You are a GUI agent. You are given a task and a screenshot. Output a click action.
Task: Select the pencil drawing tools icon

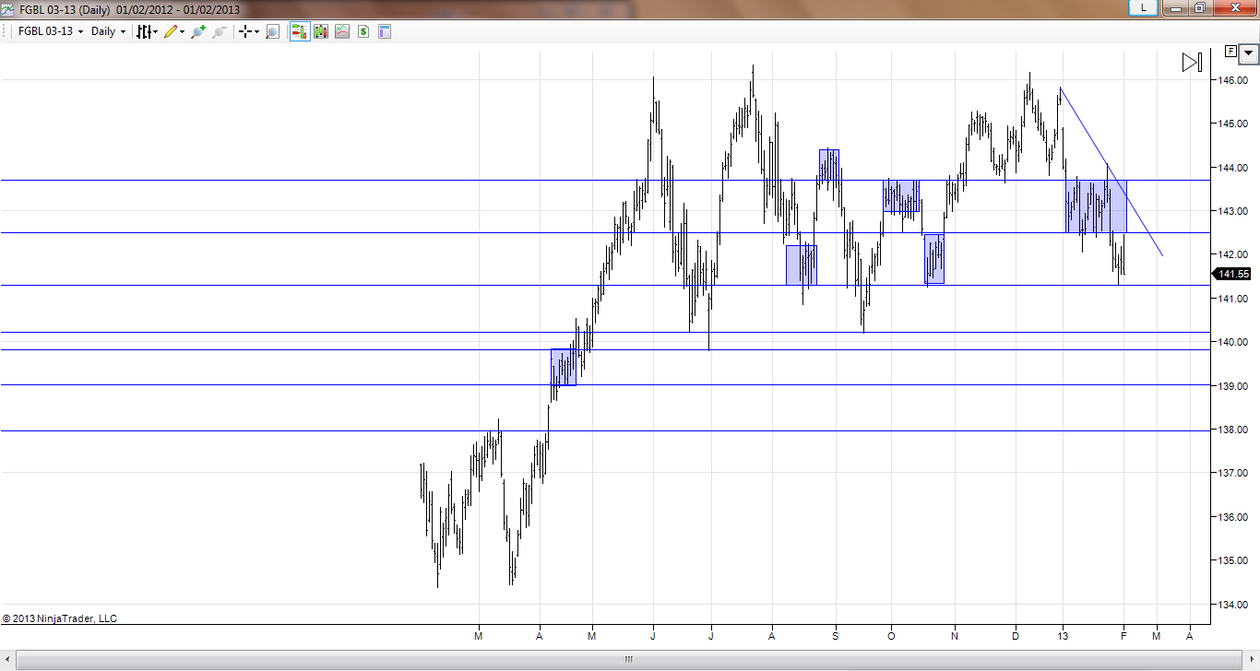pyautogui.click(x=170, y=31)
